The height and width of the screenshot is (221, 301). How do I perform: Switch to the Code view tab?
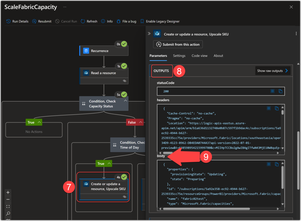(200, 56)
